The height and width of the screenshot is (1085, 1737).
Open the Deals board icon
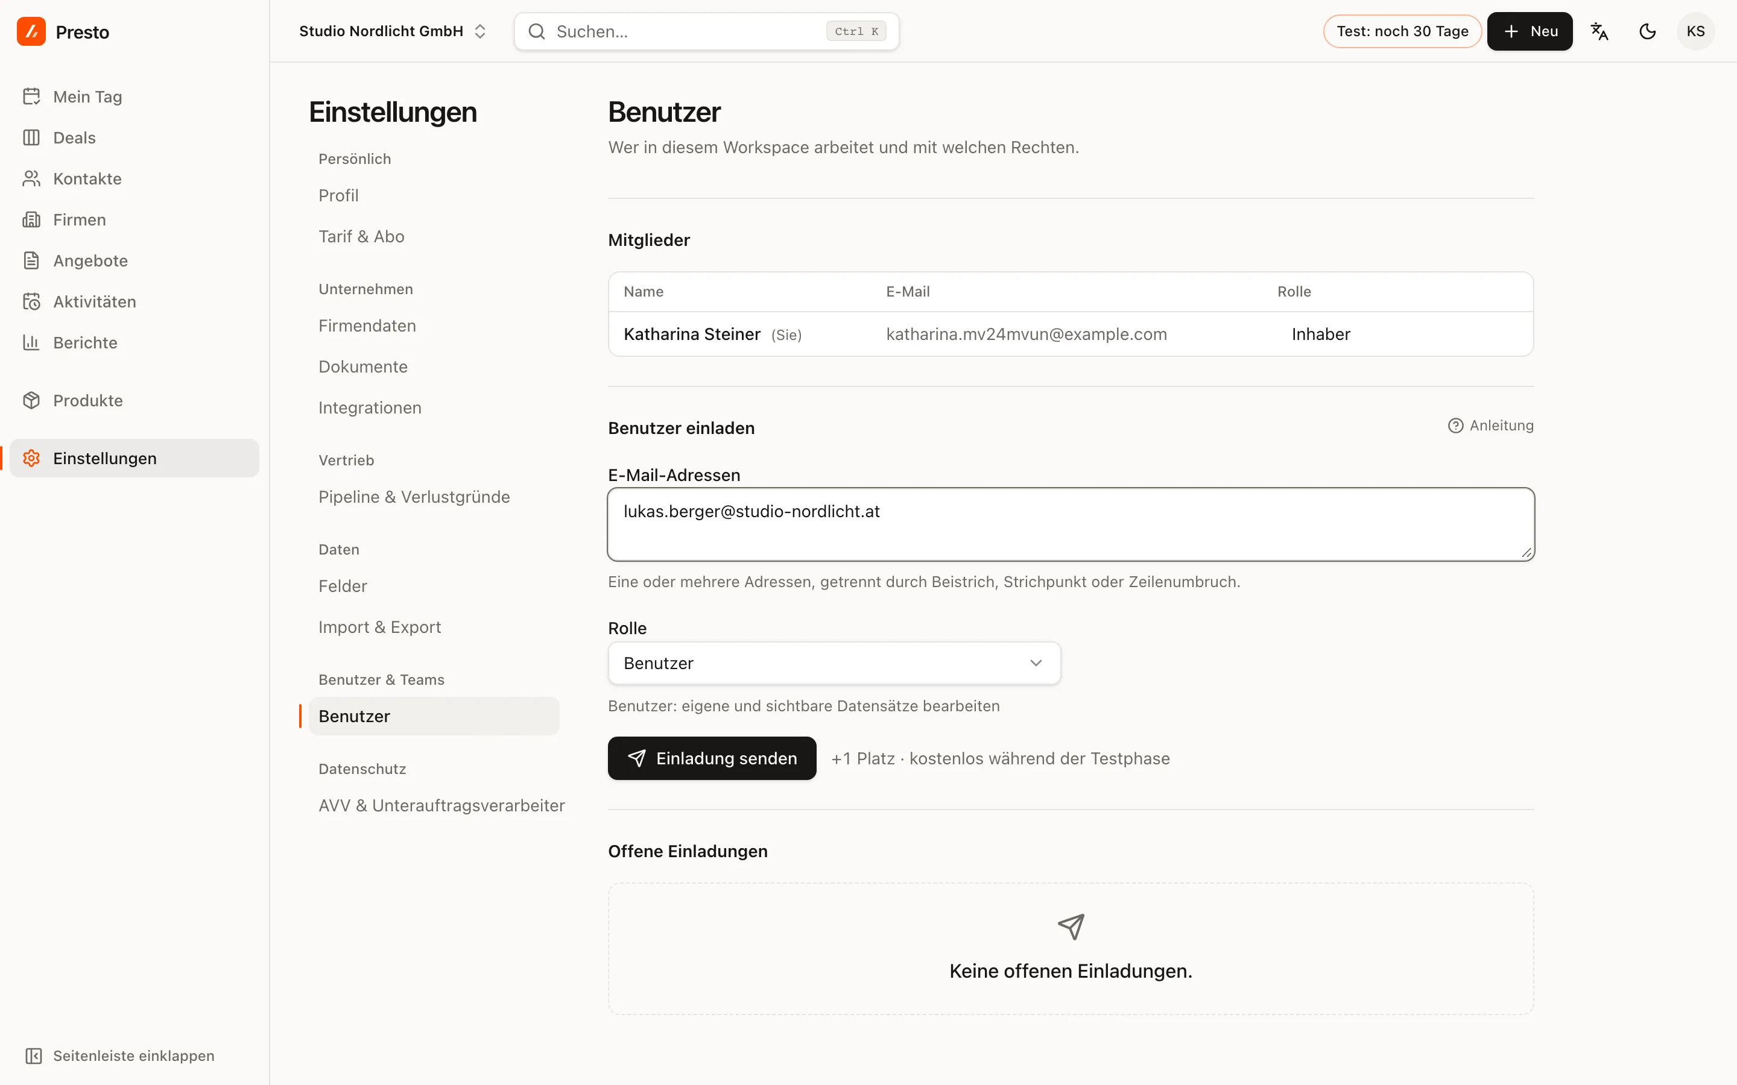pyautogui.click(x=31, y=137)
